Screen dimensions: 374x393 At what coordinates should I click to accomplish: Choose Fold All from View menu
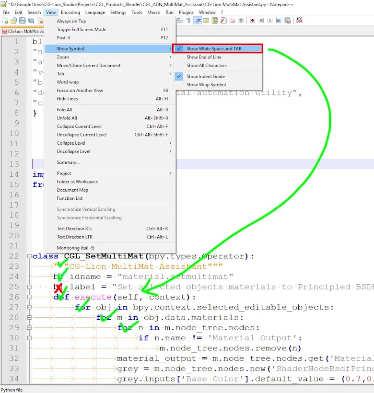click(110, 110)
